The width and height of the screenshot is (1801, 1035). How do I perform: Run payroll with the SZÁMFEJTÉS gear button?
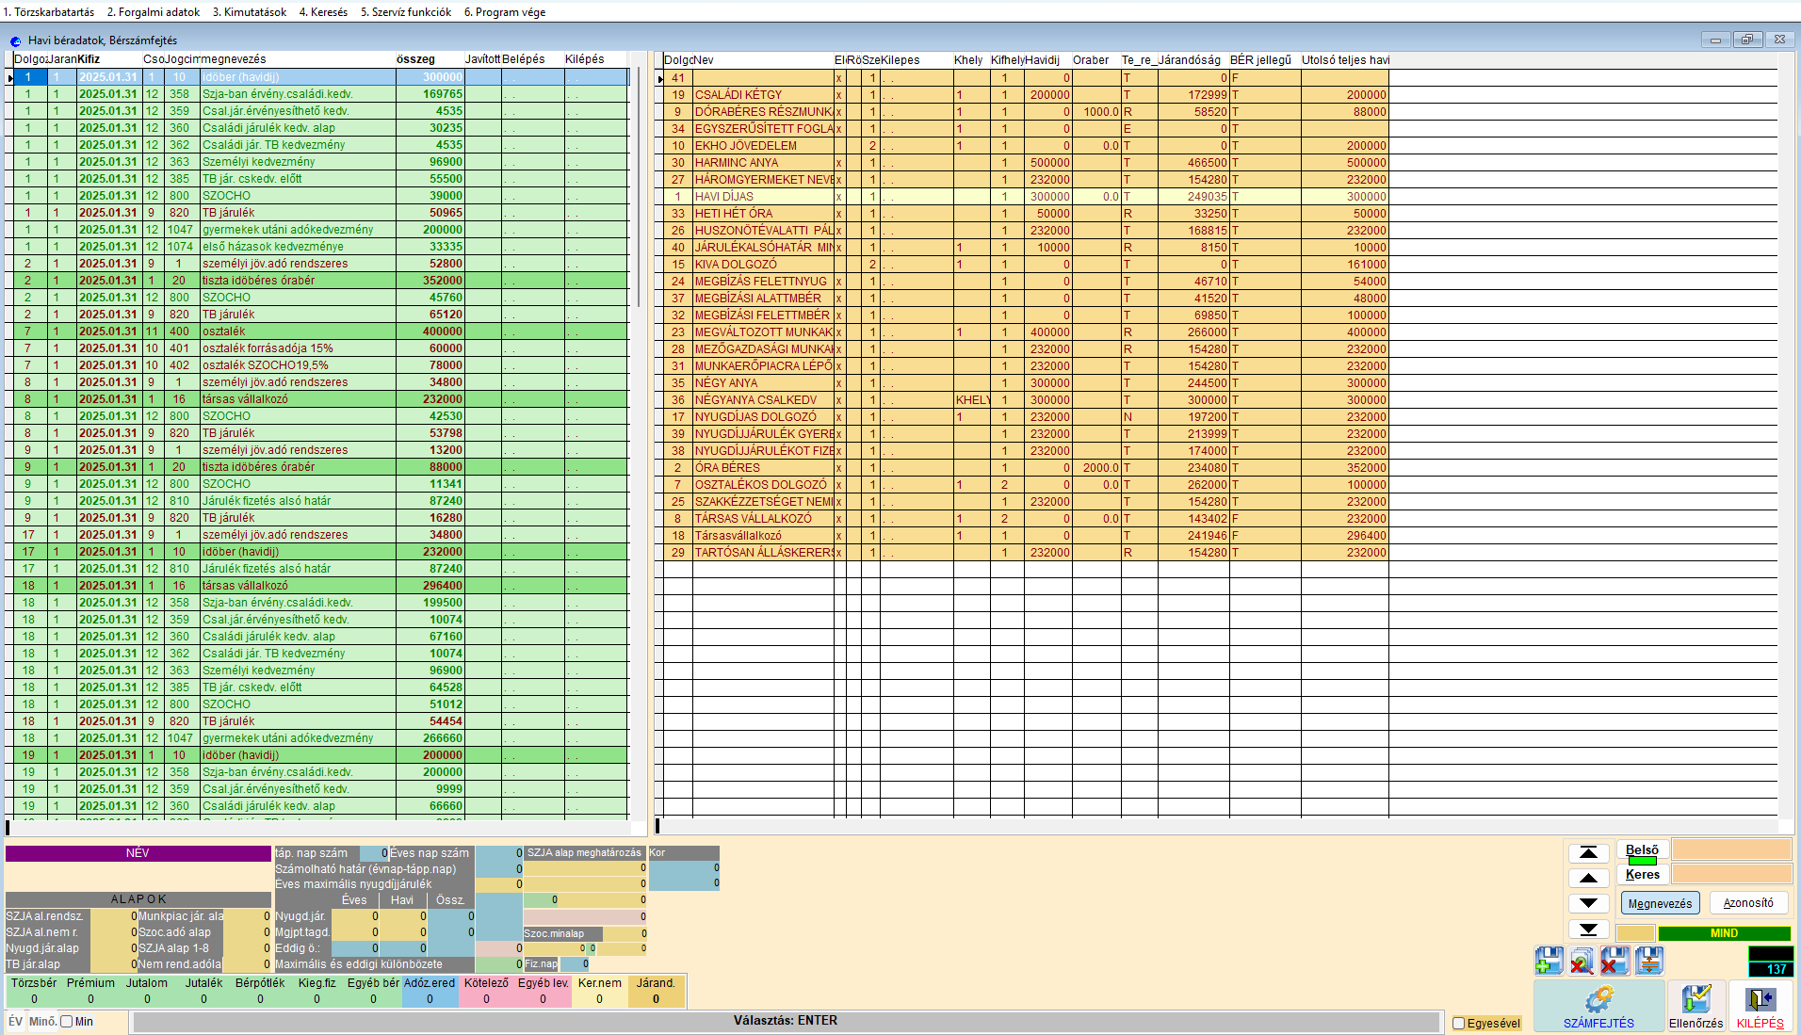click(1598, 1006)
